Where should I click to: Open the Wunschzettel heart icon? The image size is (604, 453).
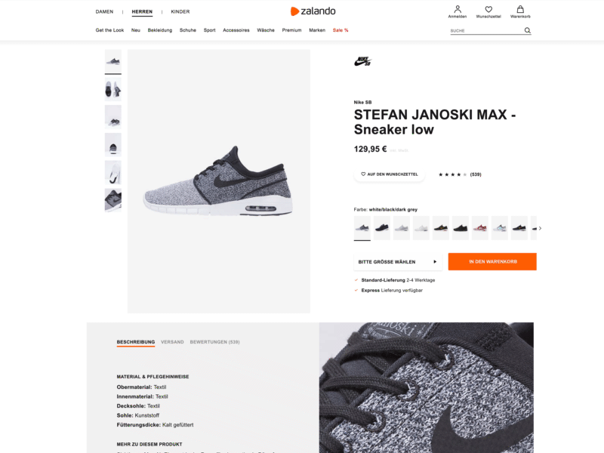pyautogui.click(x=488, y=12)
